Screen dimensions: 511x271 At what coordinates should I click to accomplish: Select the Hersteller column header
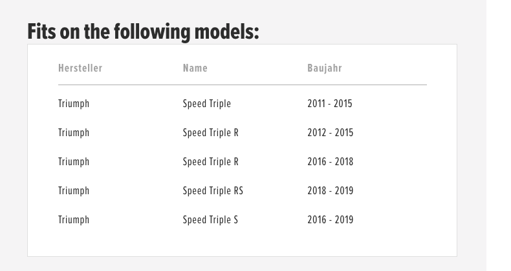(80, 68)
